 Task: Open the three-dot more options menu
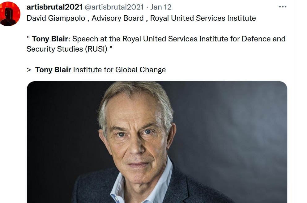[x=283, y=7]
